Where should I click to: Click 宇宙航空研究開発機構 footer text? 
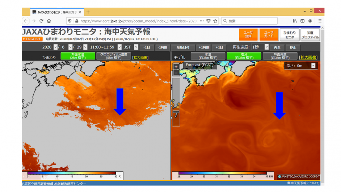click(x=54, y=184)
